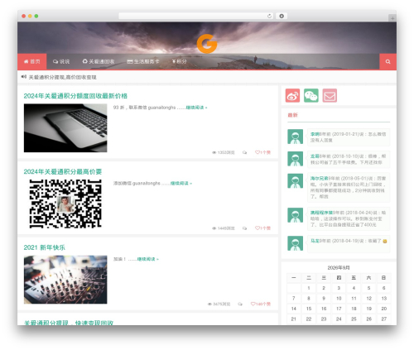Click the avatar of the 2018-04-24 commenter
The width and height of the screenshot is (414, 350).
tap(295, 215)
